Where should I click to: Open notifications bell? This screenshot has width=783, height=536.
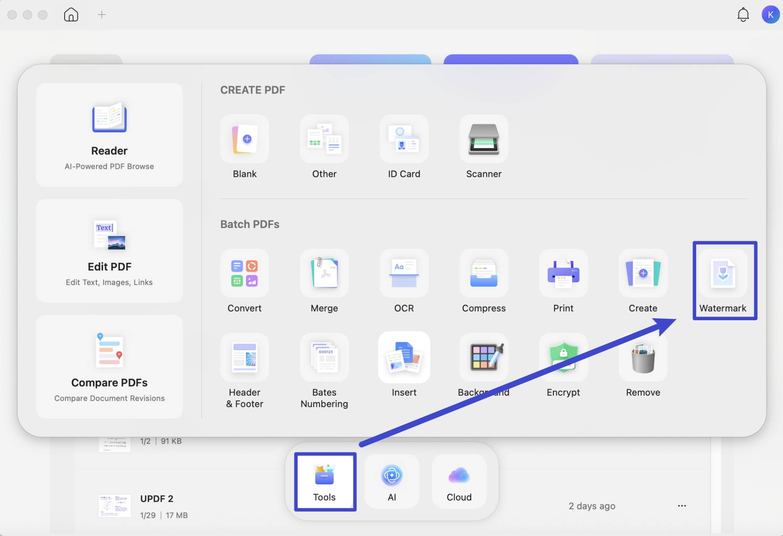point(743,15)
